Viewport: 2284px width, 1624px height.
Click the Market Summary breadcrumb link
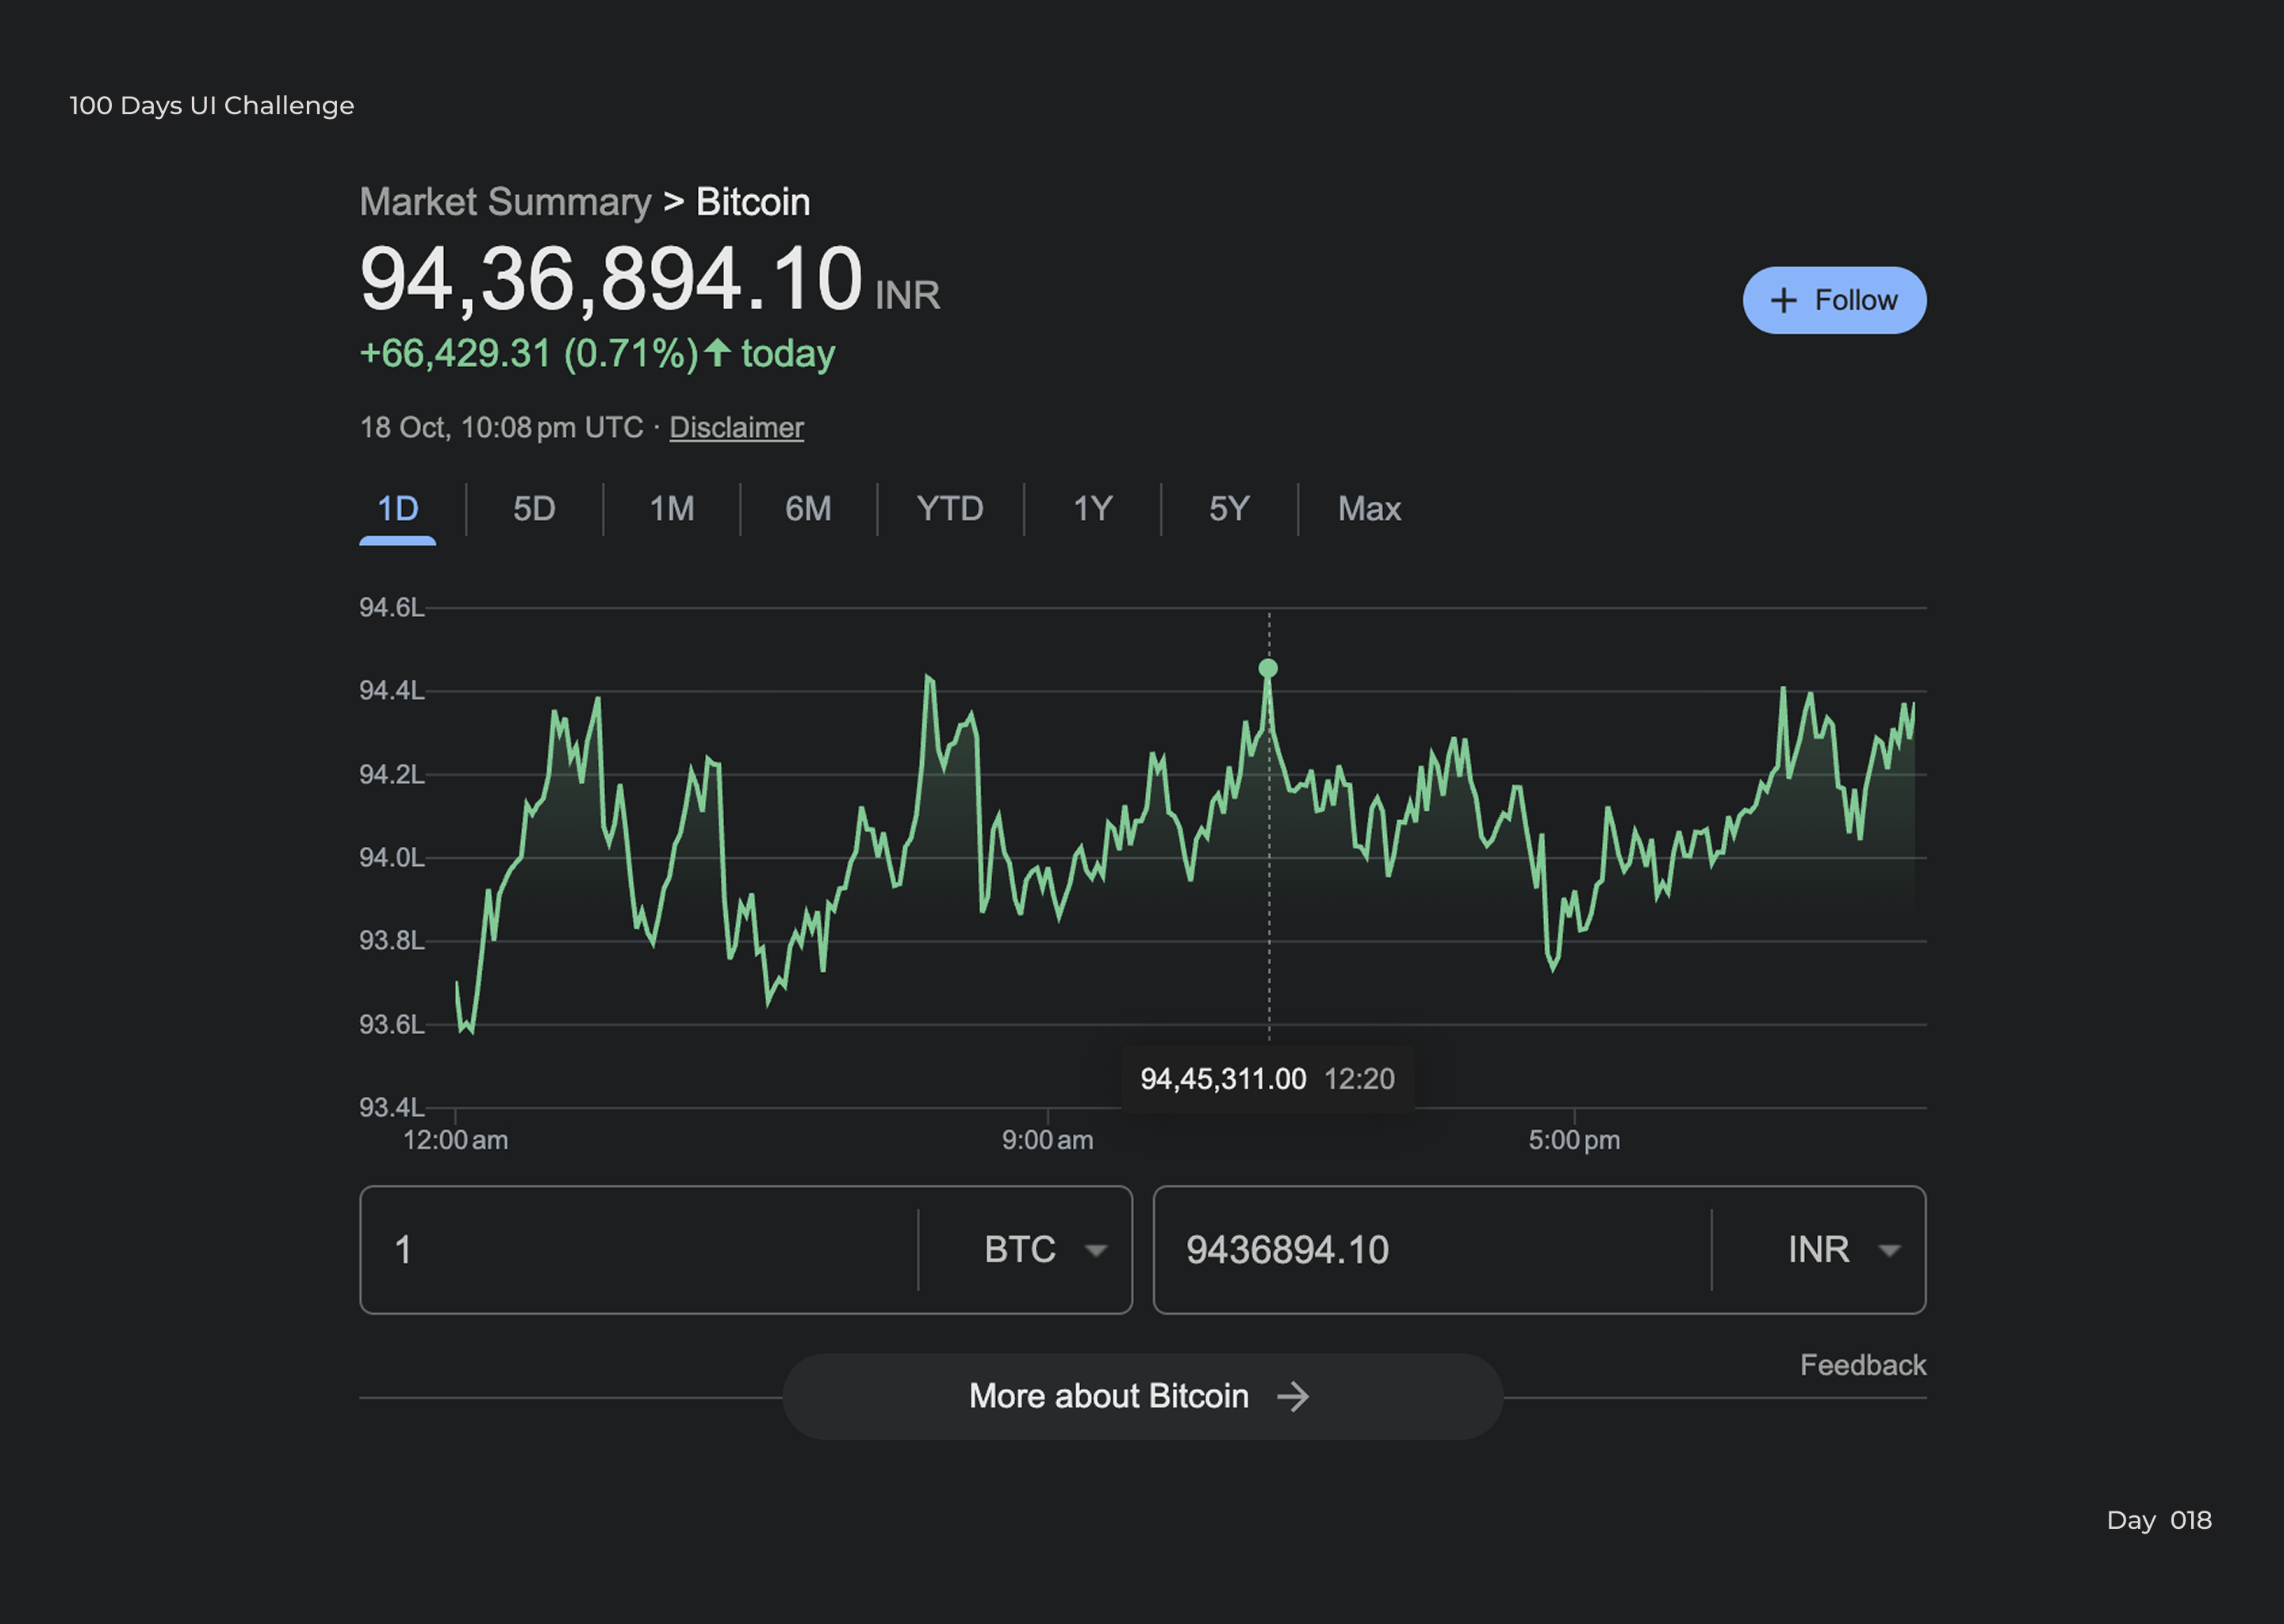click(x=505, y=203)
